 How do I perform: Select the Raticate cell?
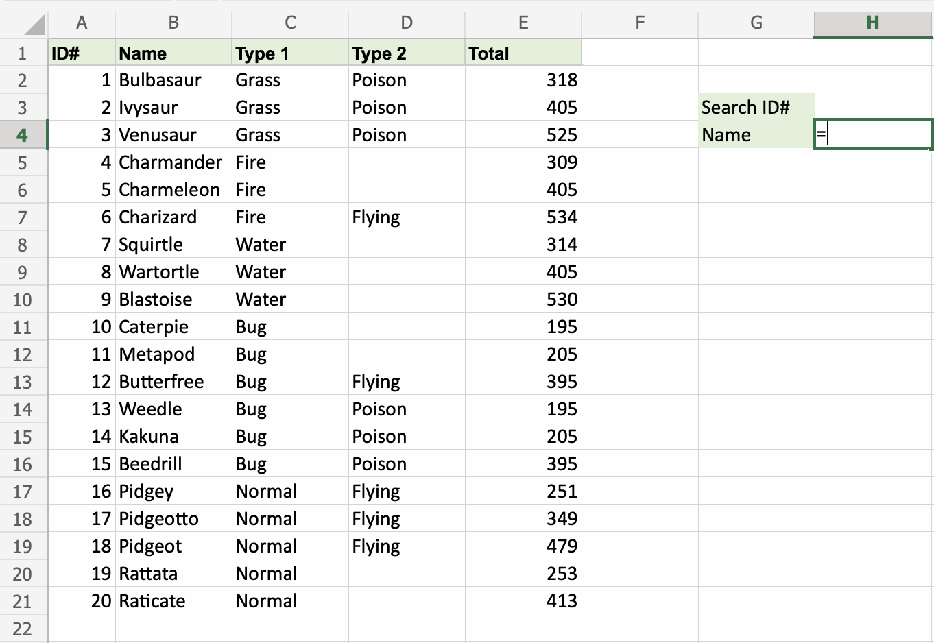pyautogui.click(x=173, y=601)
